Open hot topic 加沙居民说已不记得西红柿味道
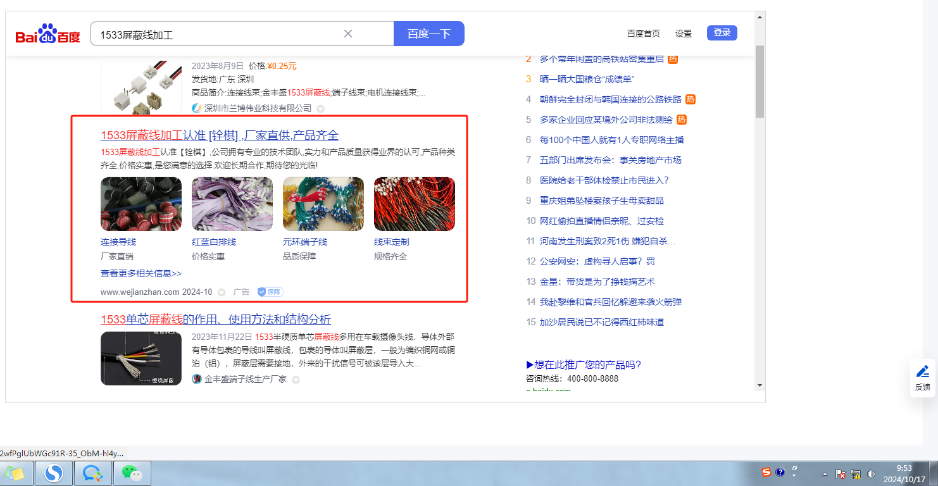The height and width of the screenshot is (486, 938). [x=602, y=322]
